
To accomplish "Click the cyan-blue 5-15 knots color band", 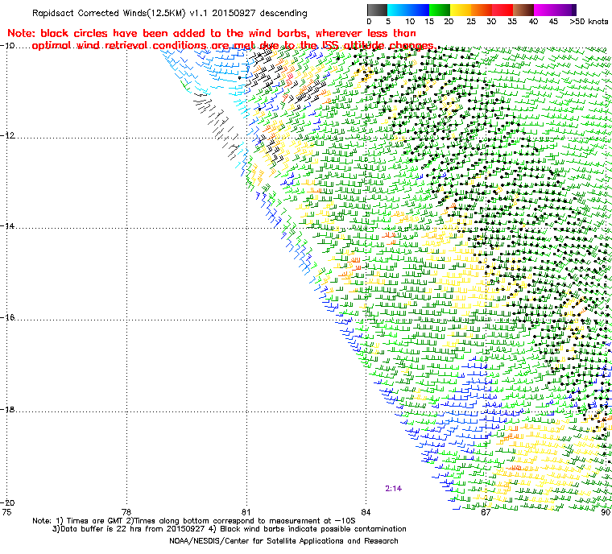I will 408,10.
